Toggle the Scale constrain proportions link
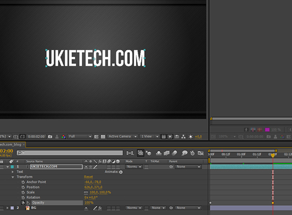Image resolution: width=292 pixels, height=215 pixels. click(86, 192)
